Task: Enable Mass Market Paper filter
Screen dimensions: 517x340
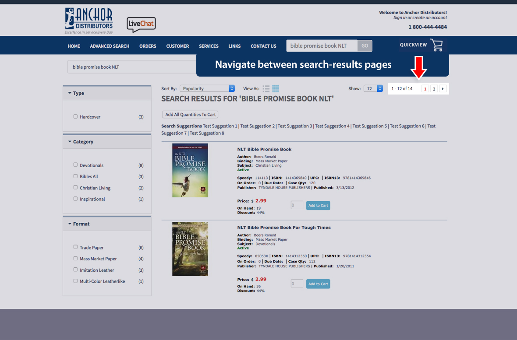Action: (x=75, y=259)
